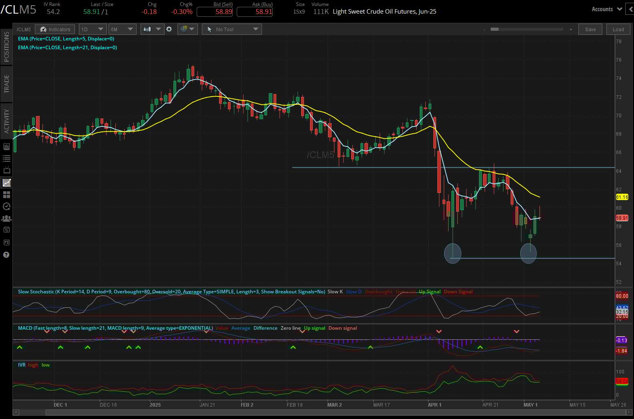Click the red Down signal arrow near April 1

click(439, 331)
